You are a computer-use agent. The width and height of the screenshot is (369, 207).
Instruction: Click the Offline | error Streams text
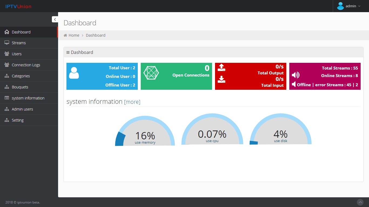point(328,85)
